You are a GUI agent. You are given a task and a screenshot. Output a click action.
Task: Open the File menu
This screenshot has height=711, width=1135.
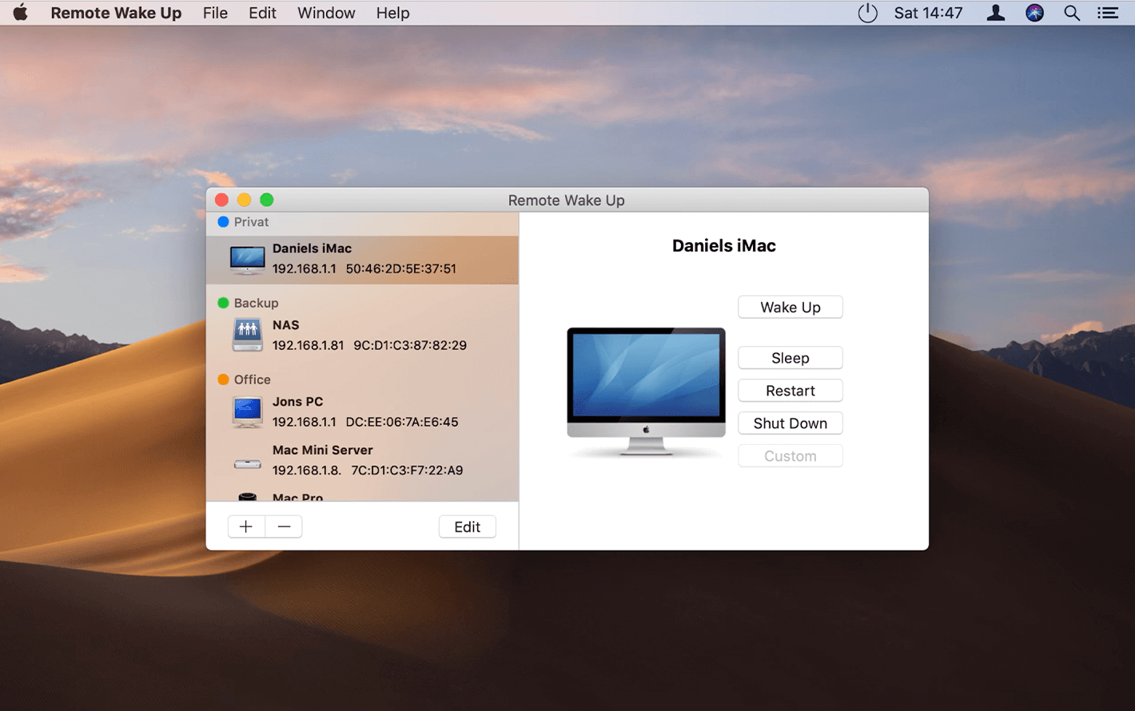(x=215, y=13)
